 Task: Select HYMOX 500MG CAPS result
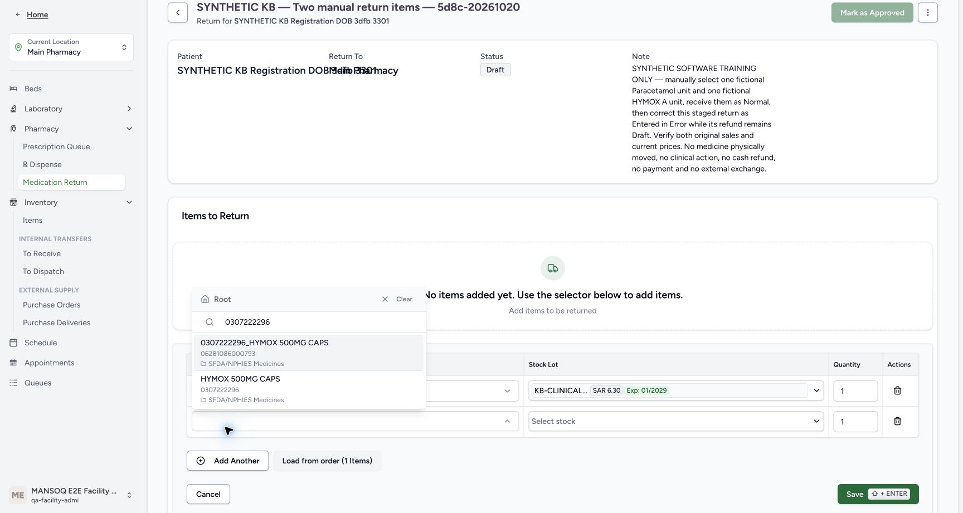coord(309,389)
